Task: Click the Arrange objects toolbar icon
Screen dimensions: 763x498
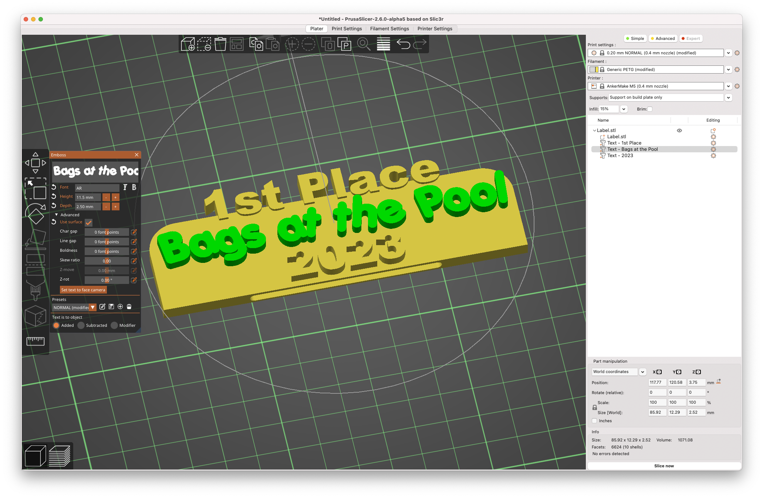Action: click(237, 44)
